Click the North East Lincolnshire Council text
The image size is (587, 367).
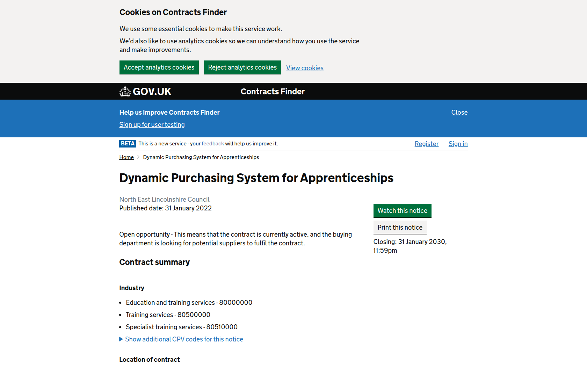[164, 200]
